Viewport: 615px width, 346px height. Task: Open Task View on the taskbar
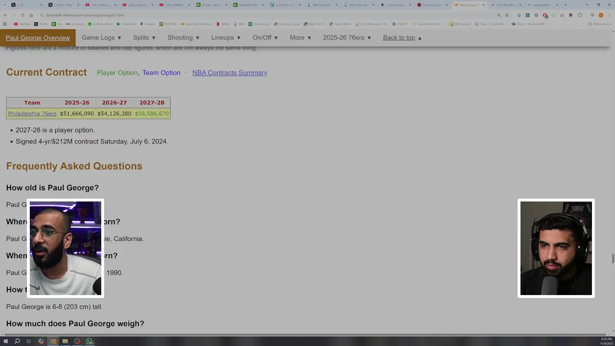[x=29, y=341]
